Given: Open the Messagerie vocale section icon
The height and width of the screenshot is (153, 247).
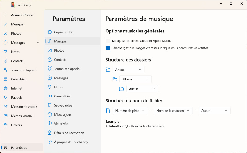Looking at the screenshot, I should pos(6,107).
